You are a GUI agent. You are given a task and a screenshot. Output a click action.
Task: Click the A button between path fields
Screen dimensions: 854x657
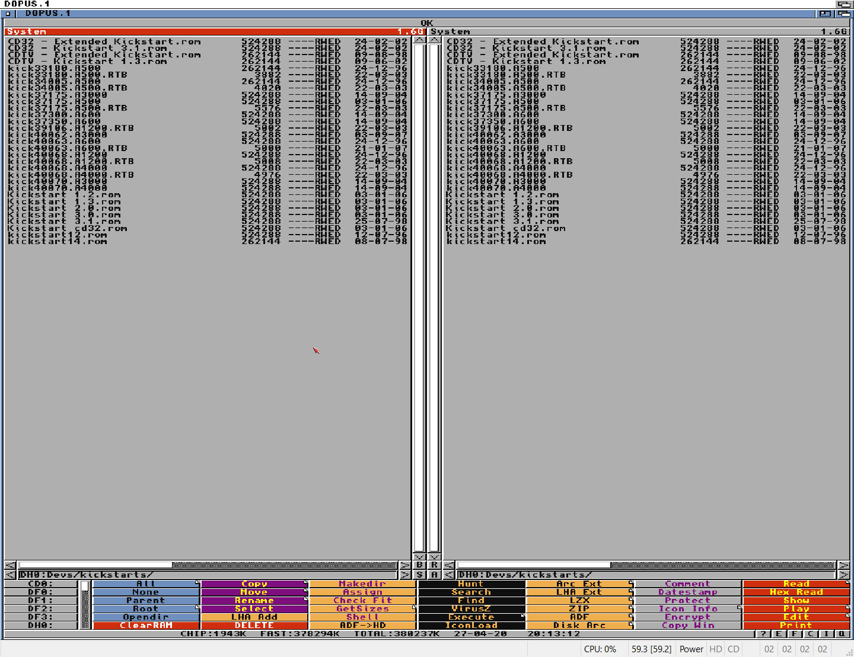point(434,575)
